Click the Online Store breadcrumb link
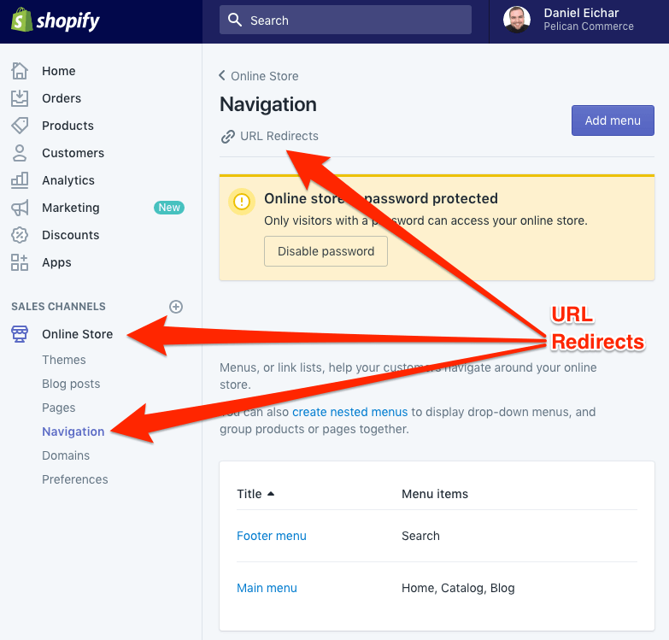The image size is (669, 640). 265,76
